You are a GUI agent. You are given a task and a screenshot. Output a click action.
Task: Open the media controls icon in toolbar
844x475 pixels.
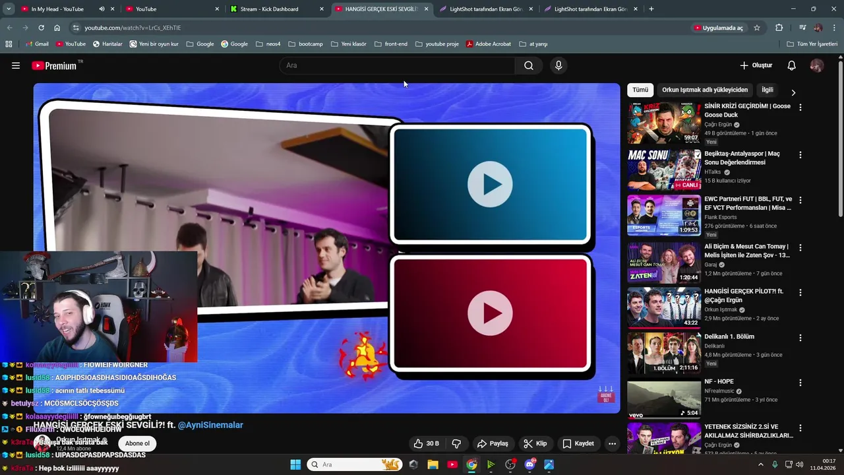coord(802,28)
